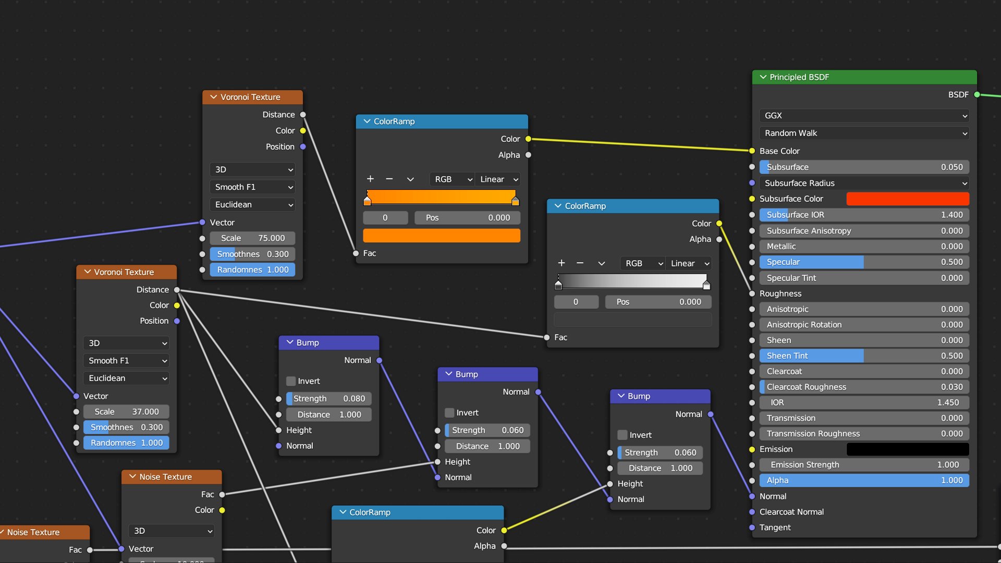Click remove-stop minus in grayscale ColorRamp
1001x563 pixels.
(580, 263)
